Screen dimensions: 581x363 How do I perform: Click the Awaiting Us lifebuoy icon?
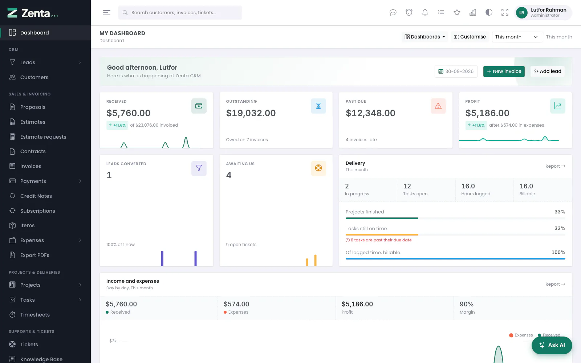318,168
